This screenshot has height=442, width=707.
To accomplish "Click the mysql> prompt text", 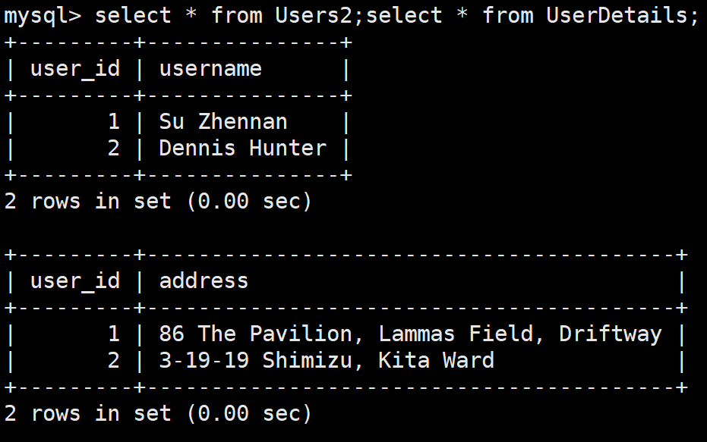I will pos(43,15).
